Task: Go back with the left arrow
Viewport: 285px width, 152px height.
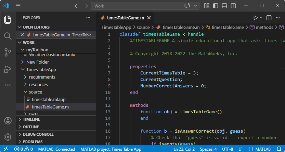Action: pos(77,6)
